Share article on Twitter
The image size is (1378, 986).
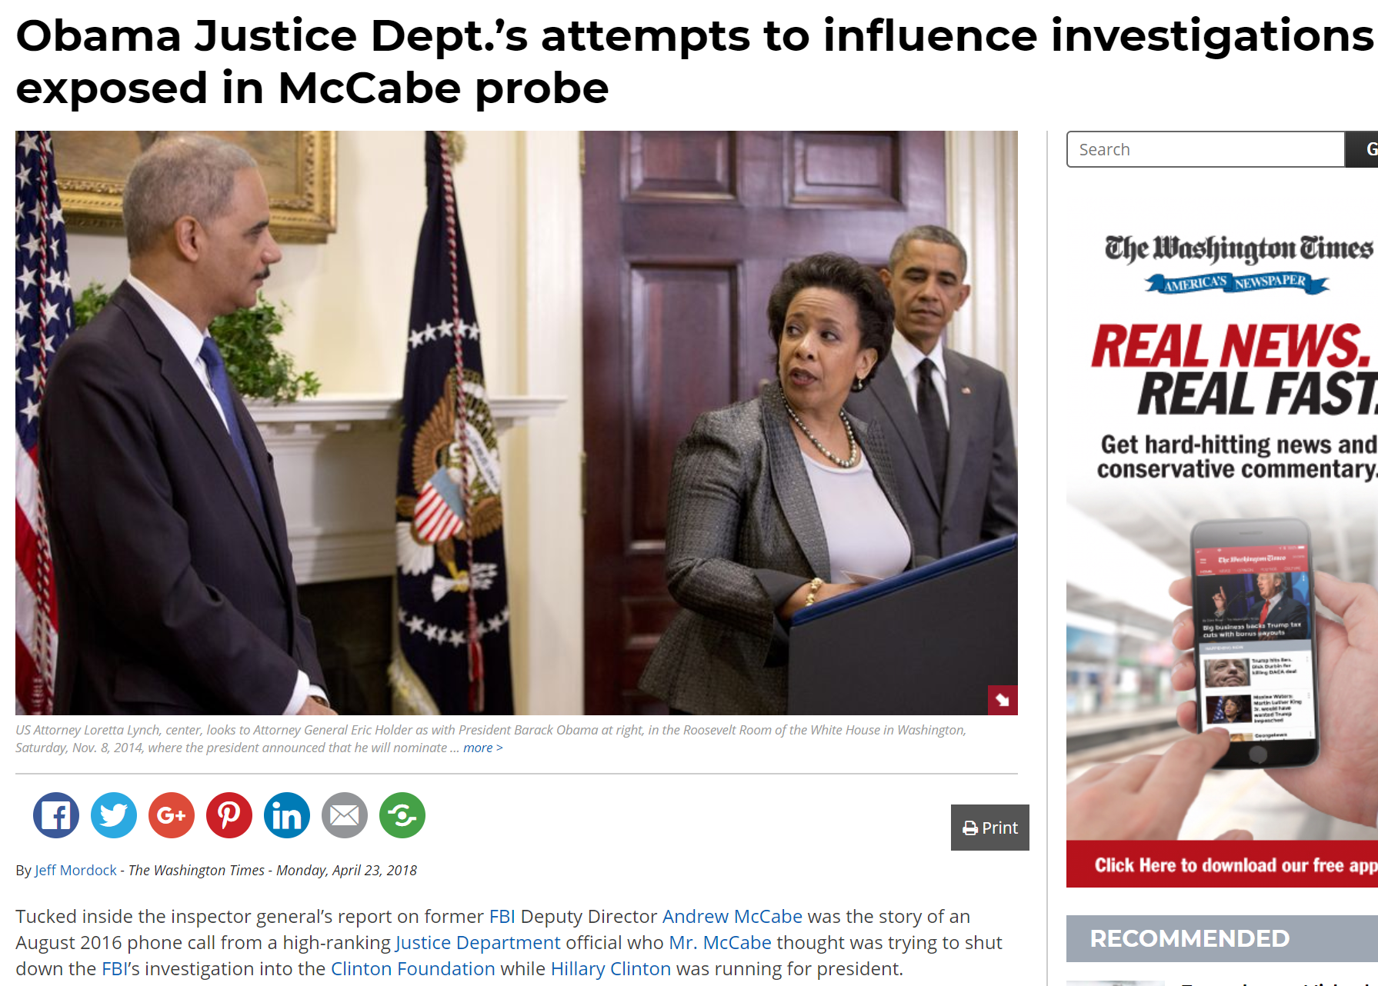pyautogui.click(x=114, y=815)
